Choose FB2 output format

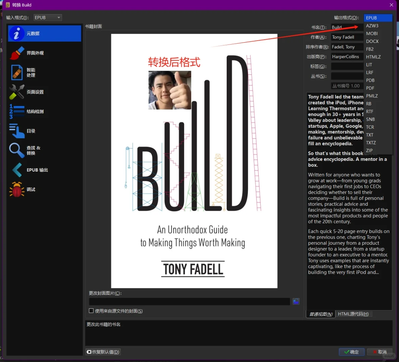378,49
